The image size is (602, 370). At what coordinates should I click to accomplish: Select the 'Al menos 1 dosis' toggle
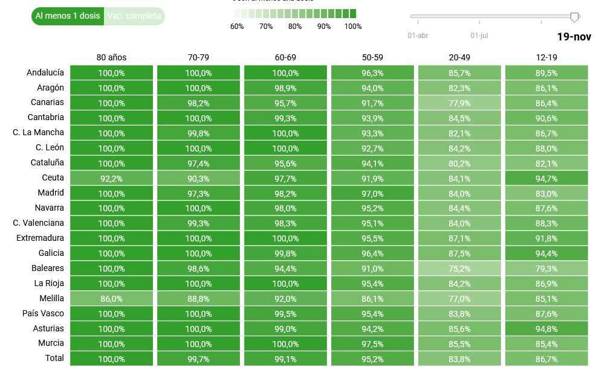pos(68,16)
